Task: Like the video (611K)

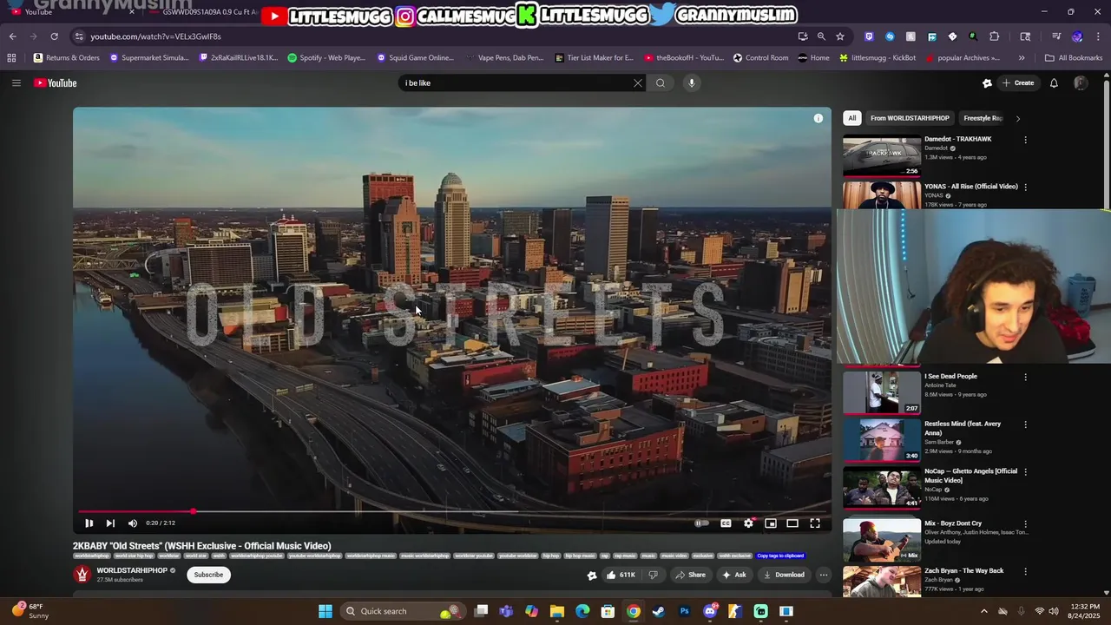Action: [x=621, y=575]
